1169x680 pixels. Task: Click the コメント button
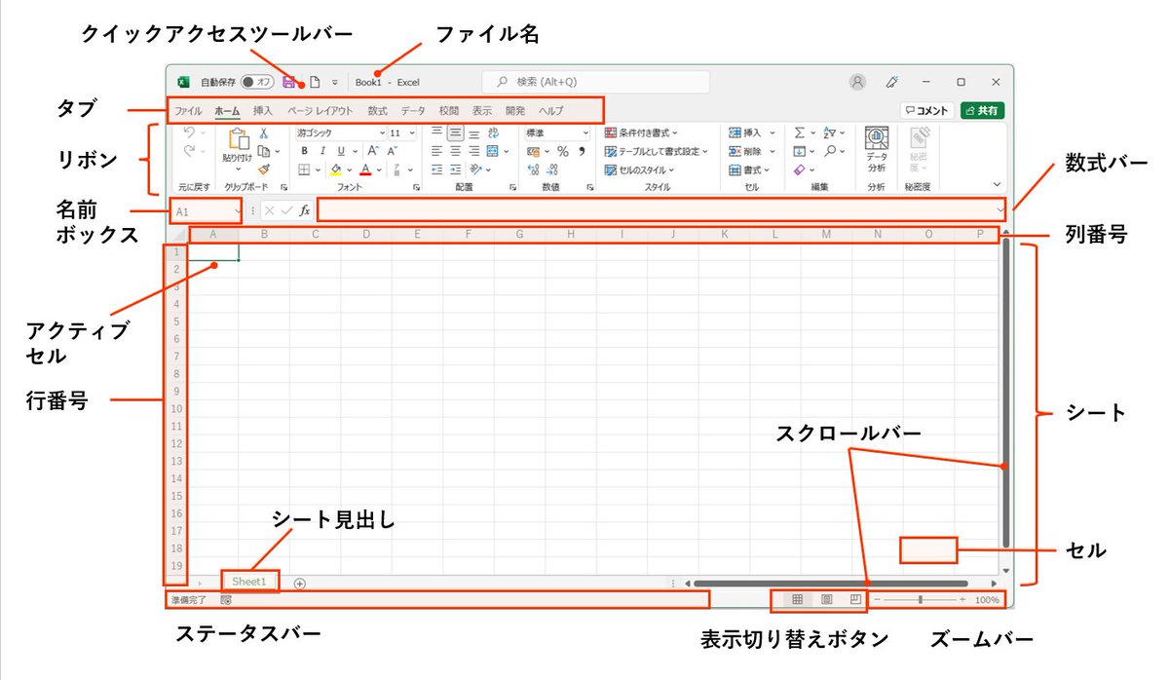926,111
